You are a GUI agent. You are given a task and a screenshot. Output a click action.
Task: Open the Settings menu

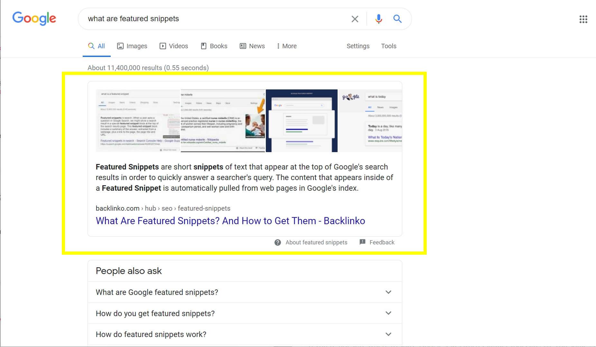coord(358,46)
